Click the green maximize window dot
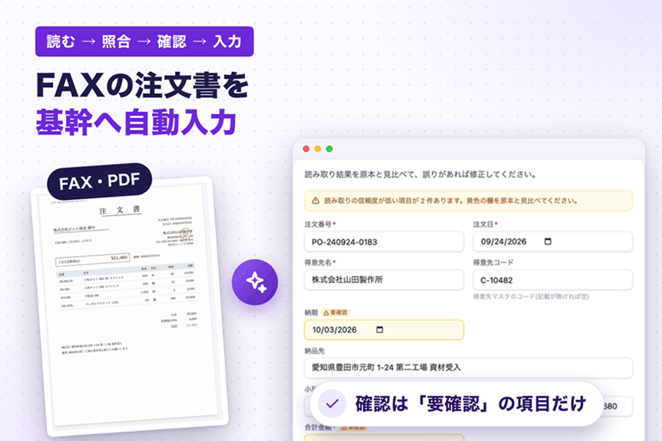Image resolution: width=662 pixels, height=441 pixels. tap(330, 148)
